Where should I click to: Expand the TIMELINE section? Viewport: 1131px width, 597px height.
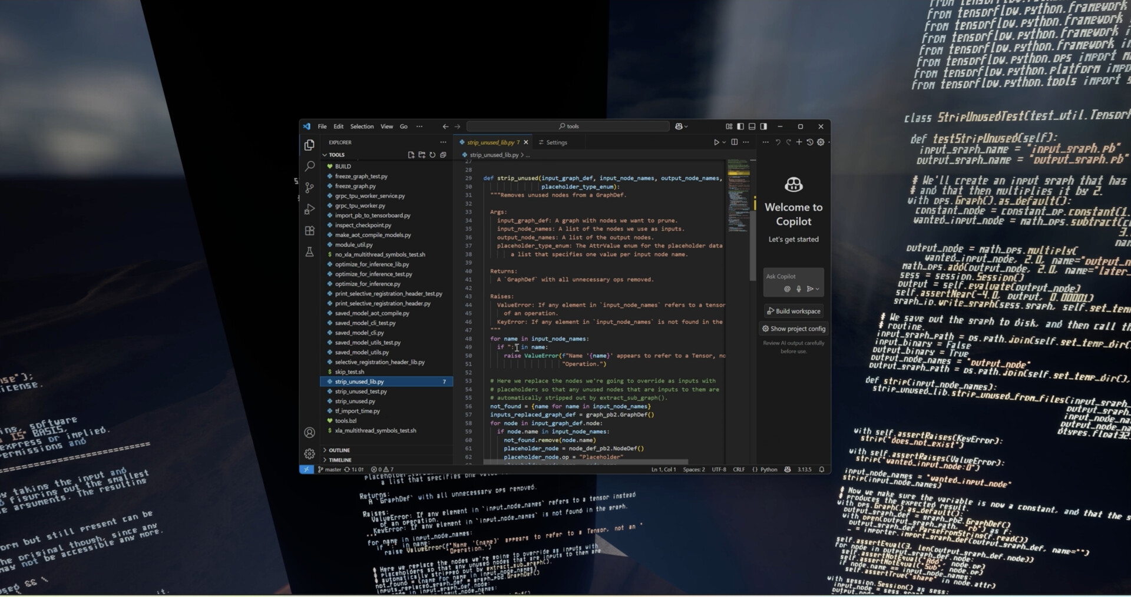click(x=340, y=460)
